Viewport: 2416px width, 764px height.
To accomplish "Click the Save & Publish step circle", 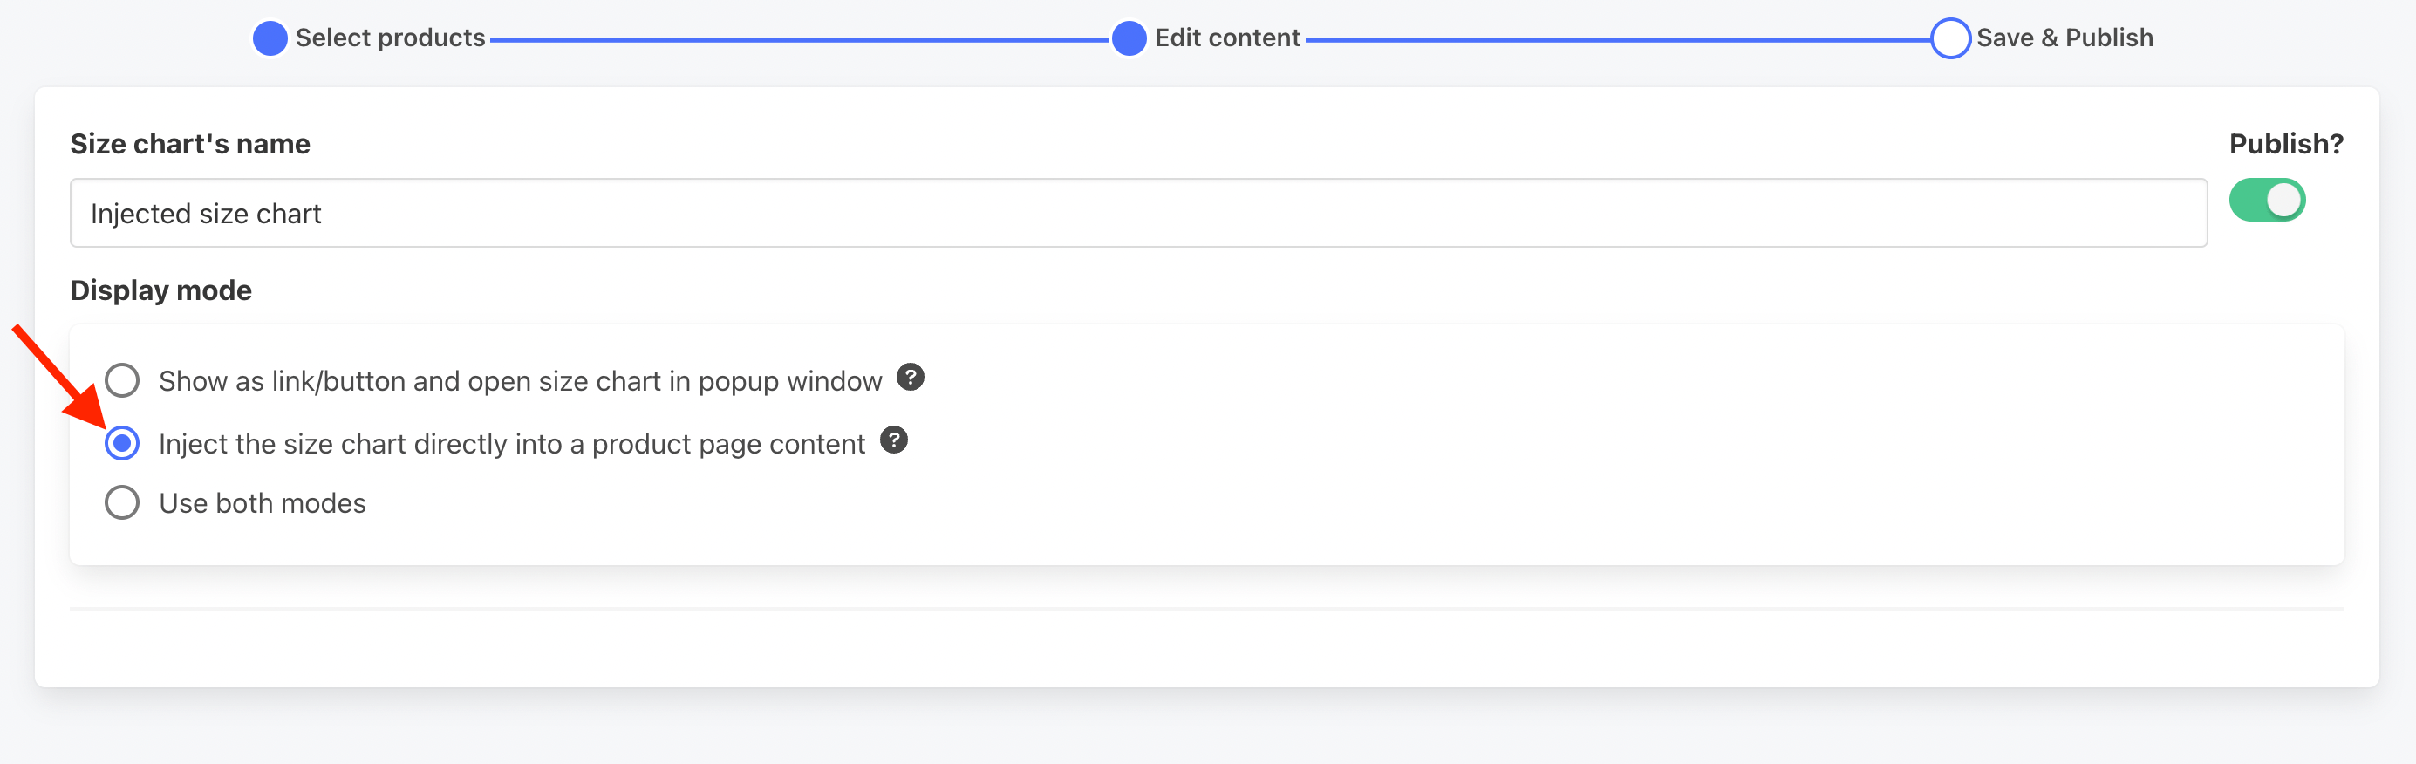I will (1950, 38).
